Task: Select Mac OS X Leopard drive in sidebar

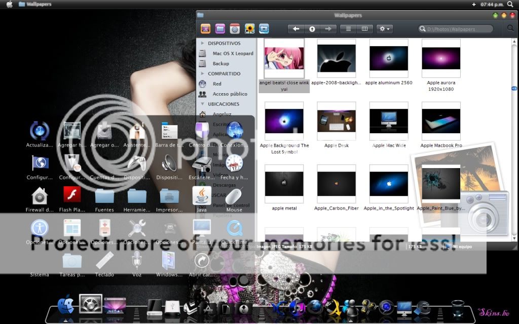Action: pyautogui.click(x=232, y=54)
